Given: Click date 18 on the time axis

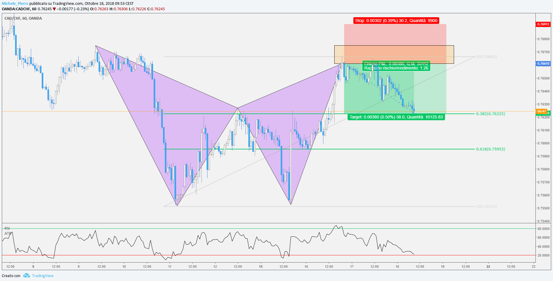Looking at the screenshot, I should pyautogui.click(x=397, y=266).
